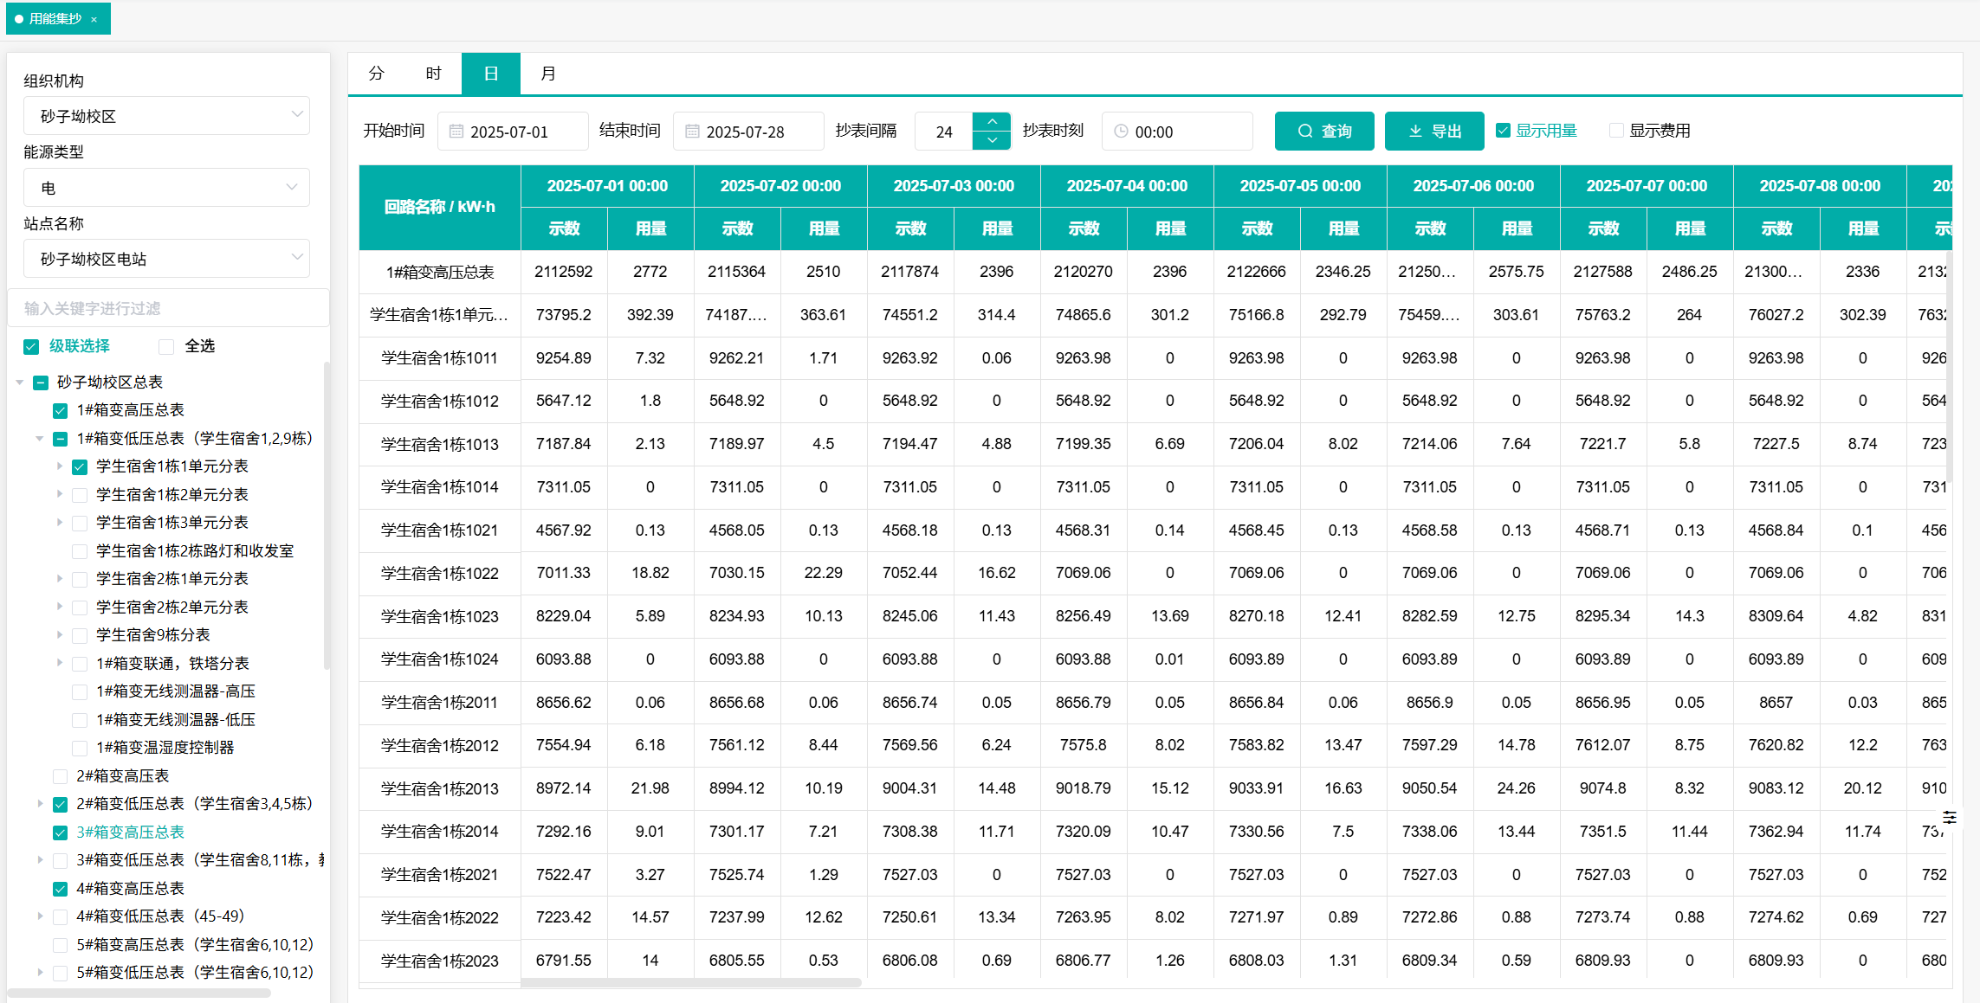Image resolution: width=1980 pixels, height=1003 pixels.
Task: Switch to the 月 tab
Action: click(547, 74)
